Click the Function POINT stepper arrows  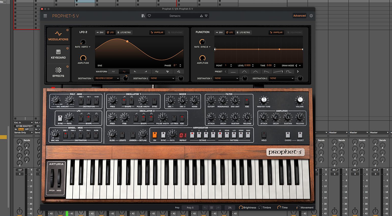231,66
